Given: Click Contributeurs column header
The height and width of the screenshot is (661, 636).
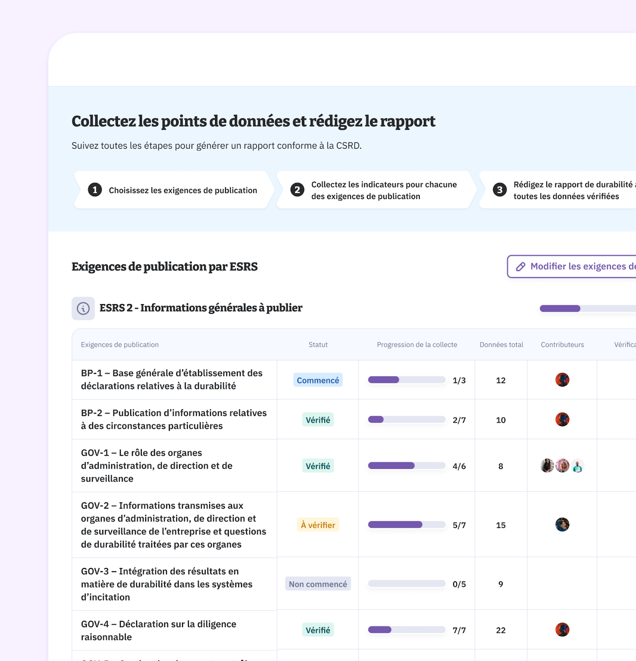Looking at the screenshot, I should [x=562, y=345].
